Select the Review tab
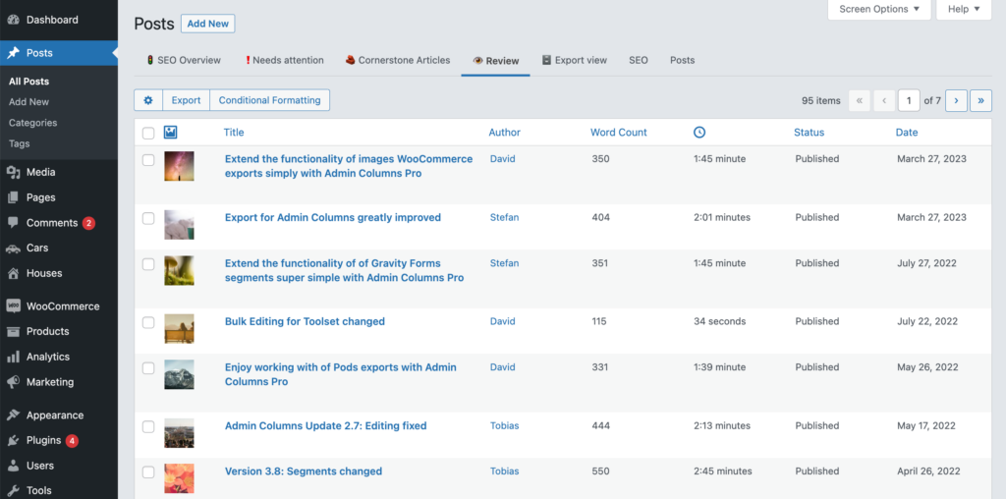 (495, 61)
